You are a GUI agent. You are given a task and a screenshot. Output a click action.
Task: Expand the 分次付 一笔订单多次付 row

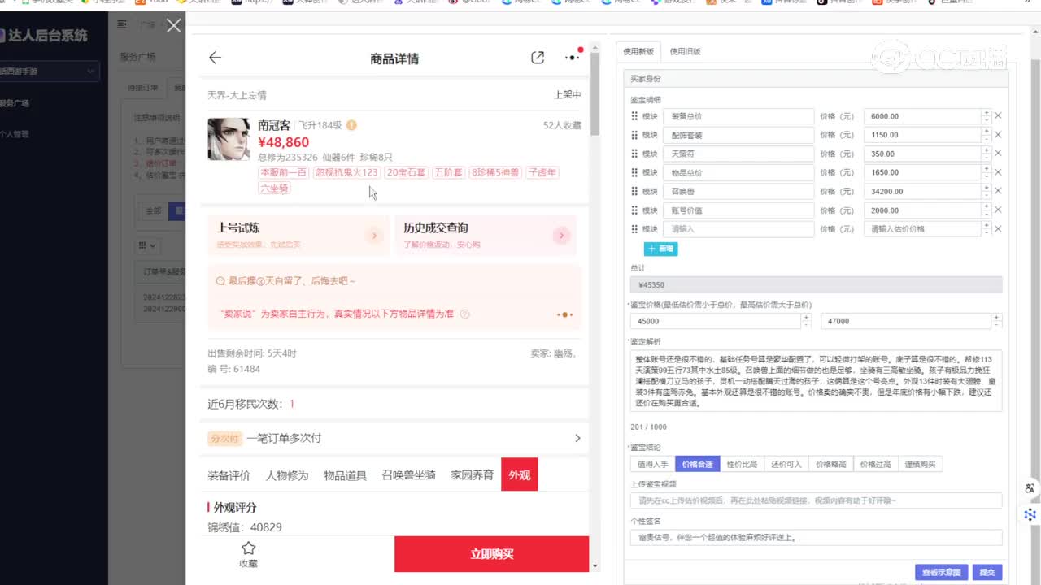[394, 438]
